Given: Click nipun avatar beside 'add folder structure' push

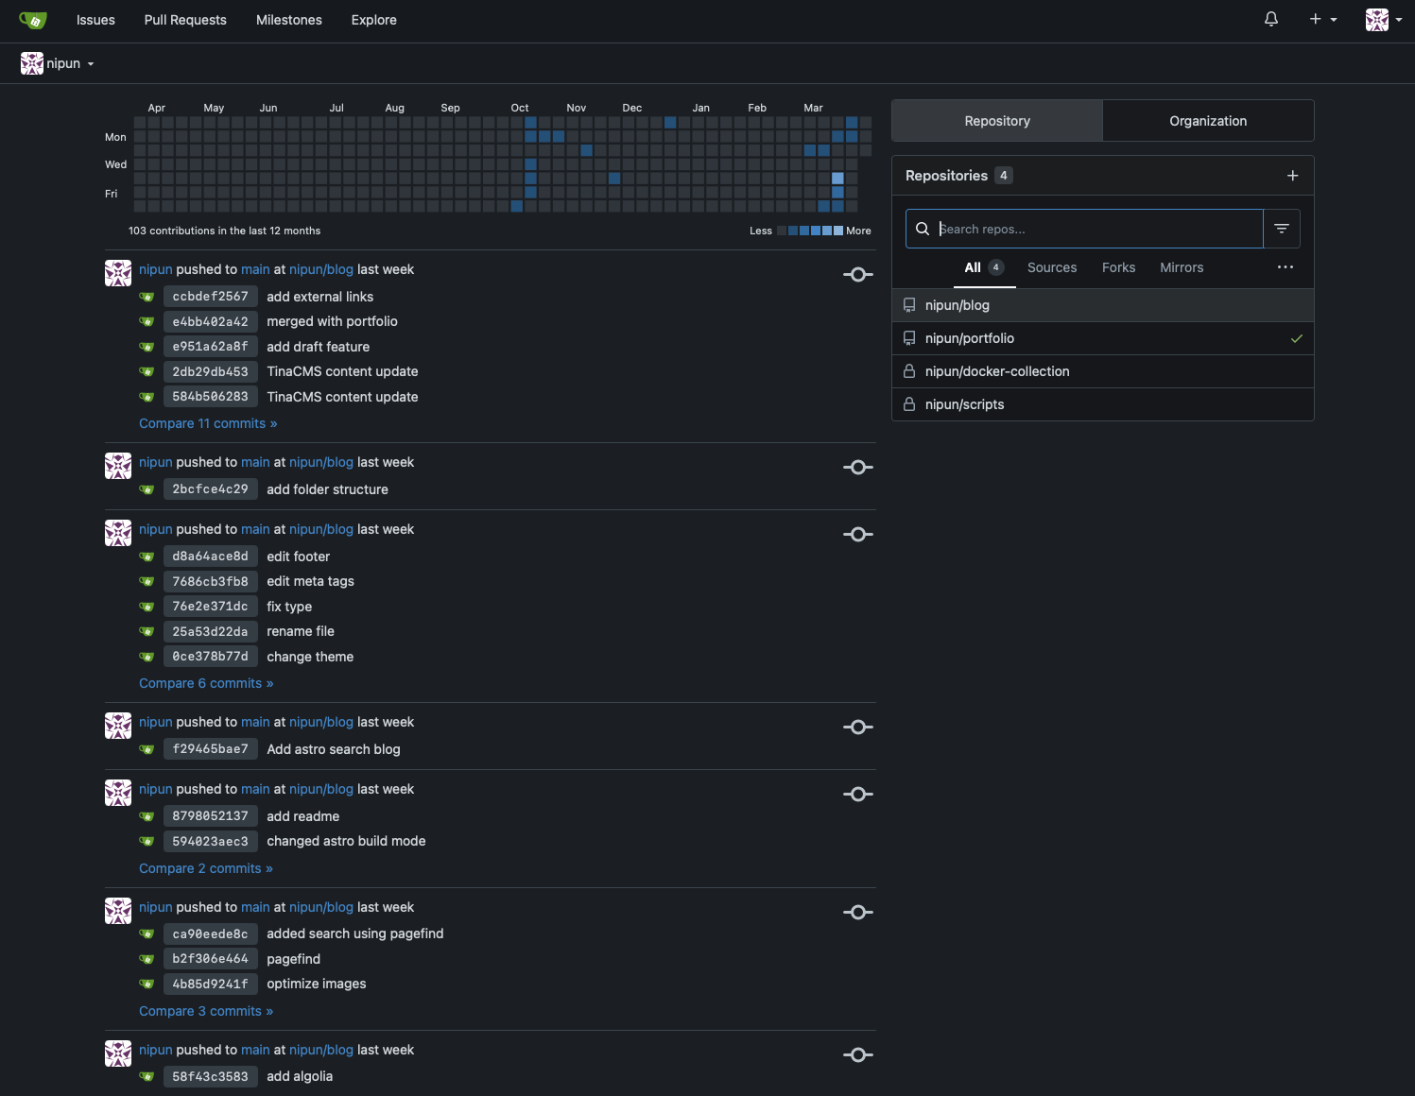Looking at the screenshot, I should click(118, 467).
